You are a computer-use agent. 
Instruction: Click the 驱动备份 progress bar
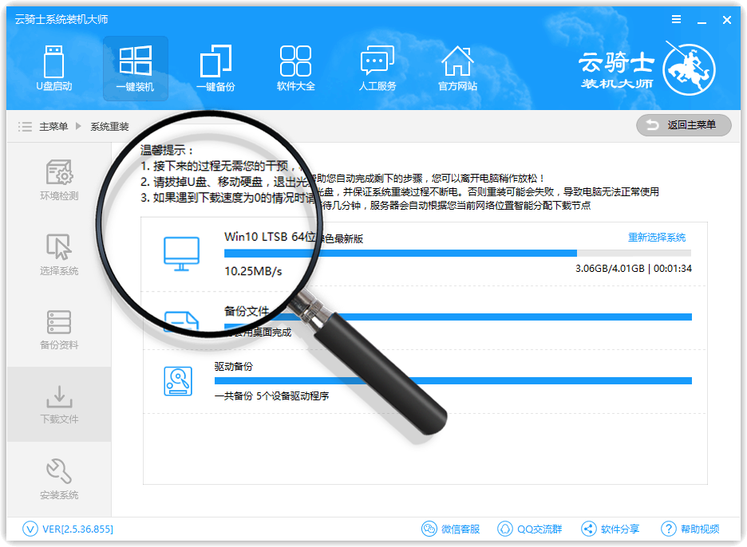[453, 381]
